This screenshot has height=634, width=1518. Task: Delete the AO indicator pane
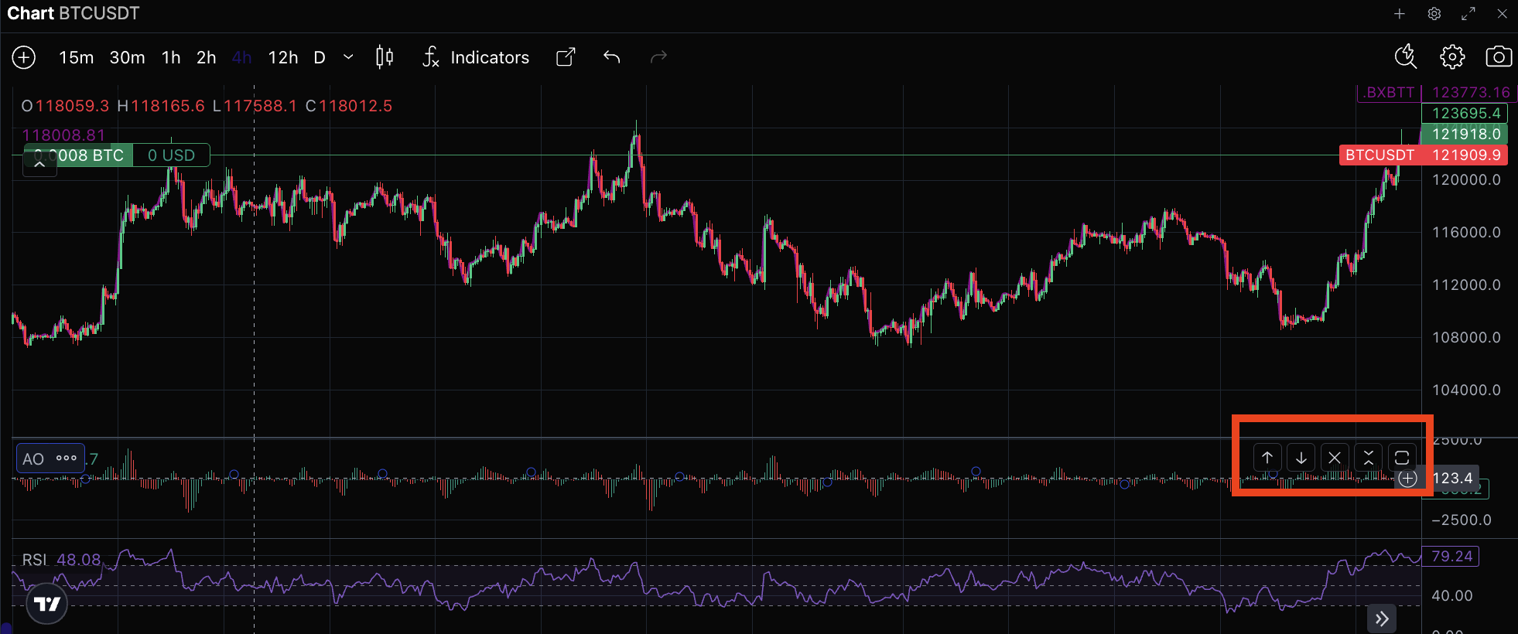(x=1335, y=458)
